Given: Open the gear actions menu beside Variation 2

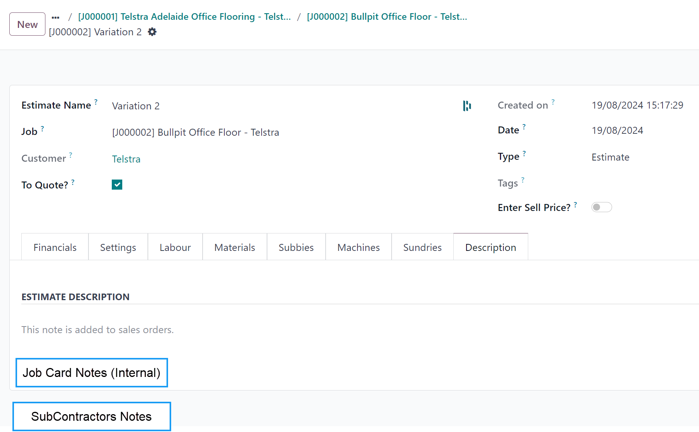Looking at the screenshot, I should (152, 32).
